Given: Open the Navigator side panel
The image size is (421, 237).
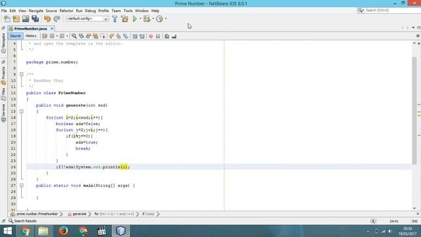Looking at the screenshot, I should click(x=3, y=43).
